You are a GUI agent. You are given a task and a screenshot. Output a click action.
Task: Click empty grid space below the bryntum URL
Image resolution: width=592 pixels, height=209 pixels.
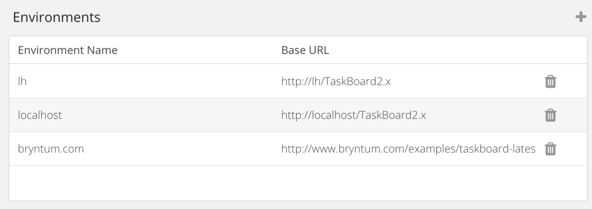click(x=405, y=183)
